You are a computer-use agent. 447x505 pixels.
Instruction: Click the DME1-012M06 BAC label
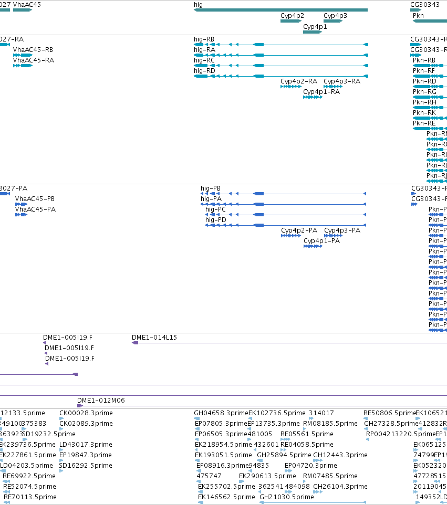101,401
